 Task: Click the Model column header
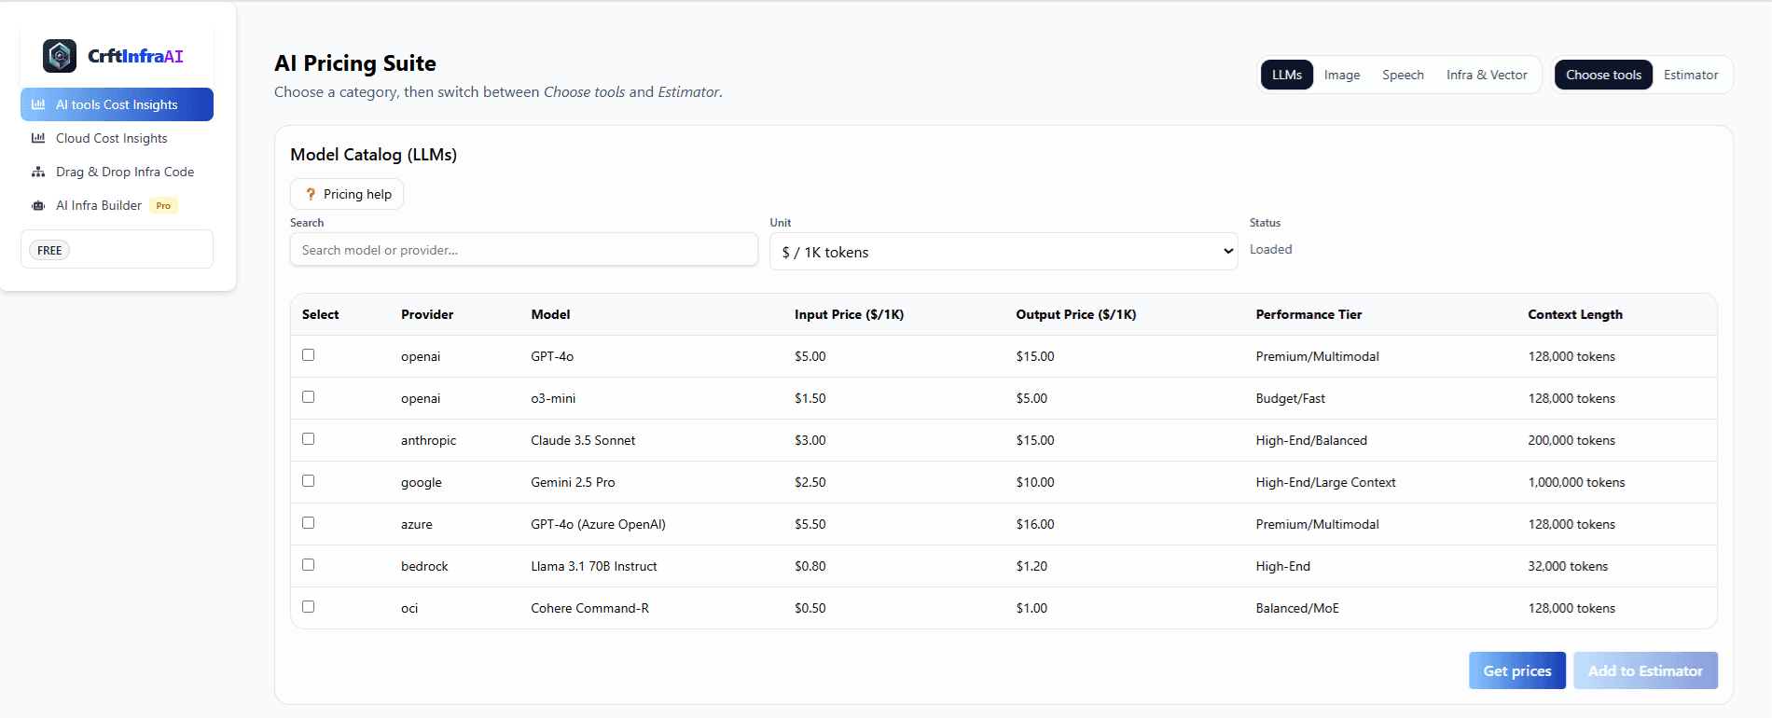pyautogui.click(x=550, y=314)
